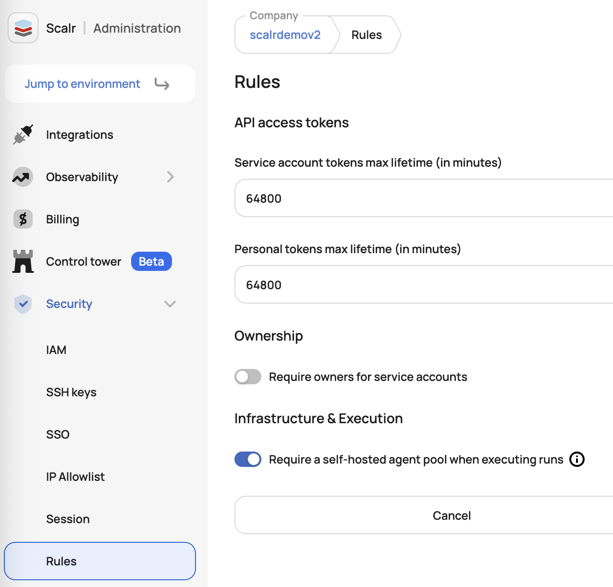Viewport: 613px width, 587px height.
Task: Disable self-hosted agent pool requirement toggle
Action: (x=248, y=459)
